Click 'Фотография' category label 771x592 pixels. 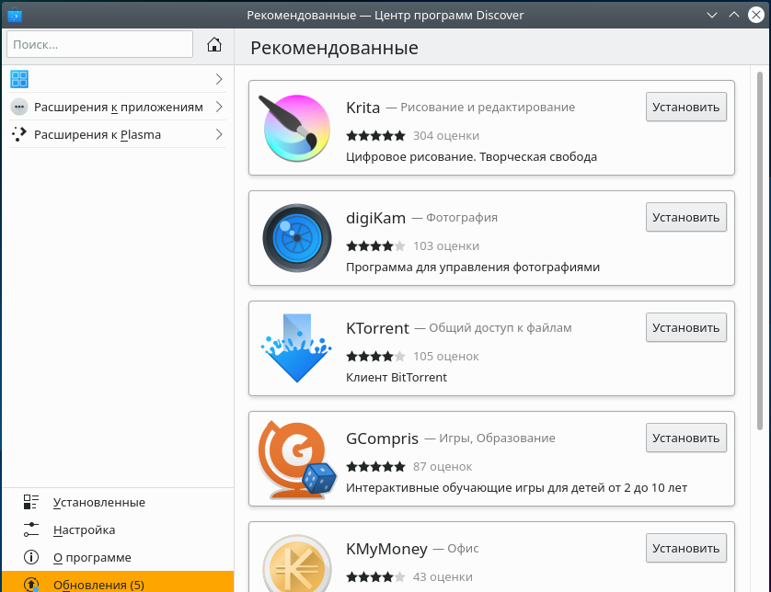462,218
